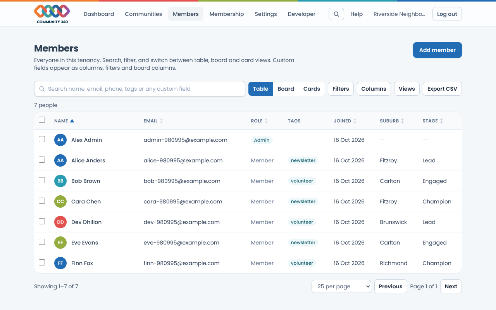Export the members list as CSV
496x310 pixels.
pyautogui.click(x=442, y=89)
